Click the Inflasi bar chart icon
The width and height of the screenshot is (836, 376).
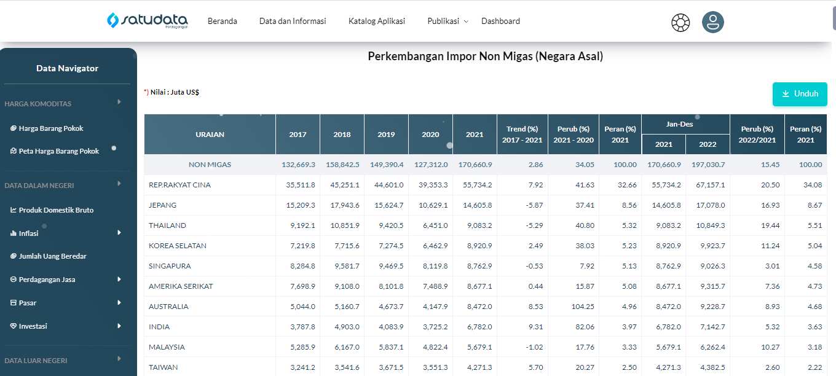pos(14,233)
